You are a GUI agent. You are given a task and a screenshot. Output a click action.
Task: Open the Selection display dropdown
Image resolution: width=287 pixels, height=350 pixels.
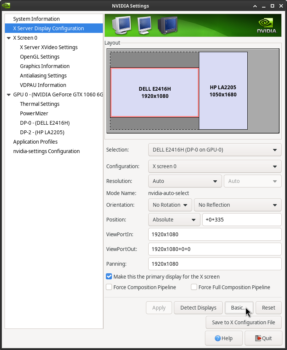[x=215, y=150]
